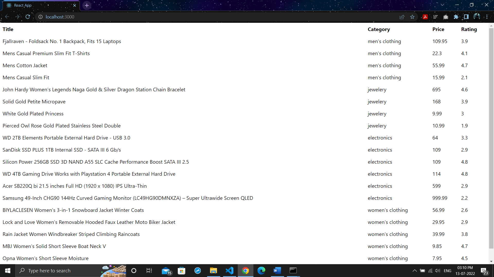Bookmark this tab with star
Screen dimensions: 494x277
coord(412,17)
